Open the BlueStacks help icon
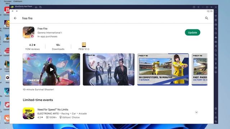The image size is (230, 129). (x=194, y=7)
